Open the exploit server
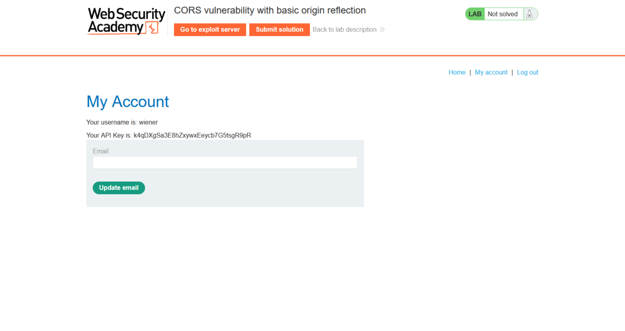This screenshot has width=625, height=331. click(x=210, y=30)
